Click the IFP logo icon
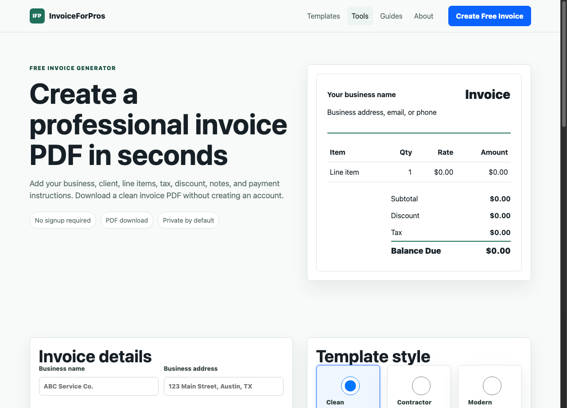Screen dimensions: 567x408 [37, 16]
